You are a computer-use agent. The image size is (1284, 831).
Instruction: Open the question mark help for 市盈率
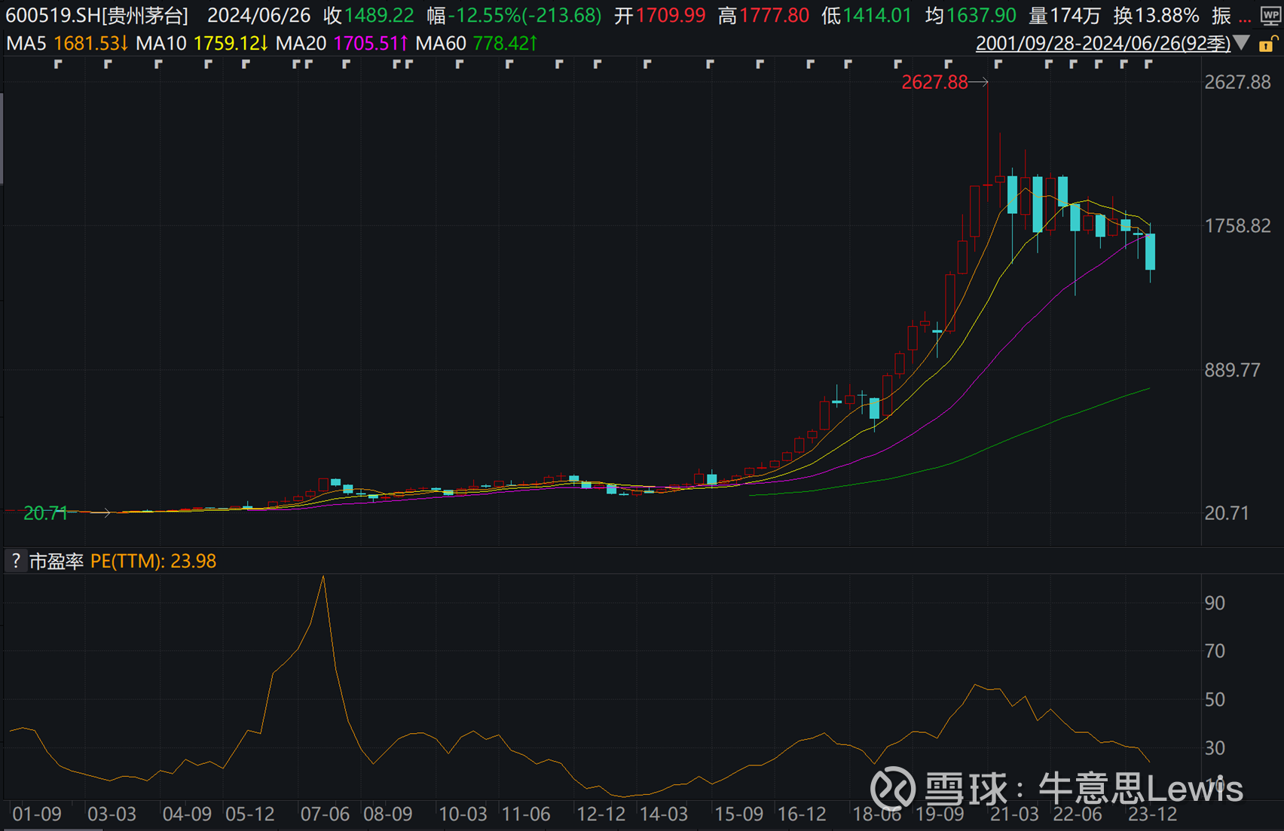pyautogui.click(x=15, y=561)
